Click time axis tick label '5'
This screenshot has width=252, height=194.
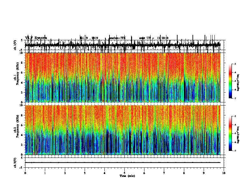pyautogui.click(x=124, y=173)
